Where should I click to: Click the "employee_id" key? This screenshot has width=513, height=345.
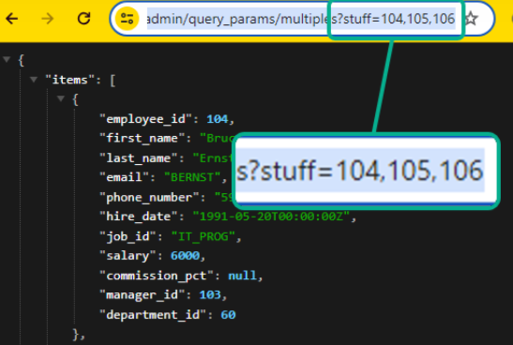[x=145, y=119]
